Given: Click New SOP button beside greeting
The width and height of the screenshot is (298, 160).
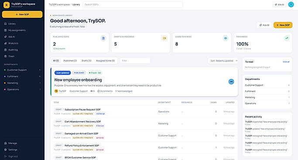Looking at the screenshot, I should coord(283,25).
